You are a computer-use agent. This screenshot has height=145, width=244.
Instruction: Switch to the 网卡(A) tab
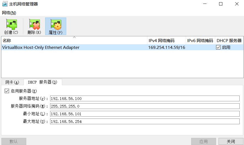[x=12, y=82]
